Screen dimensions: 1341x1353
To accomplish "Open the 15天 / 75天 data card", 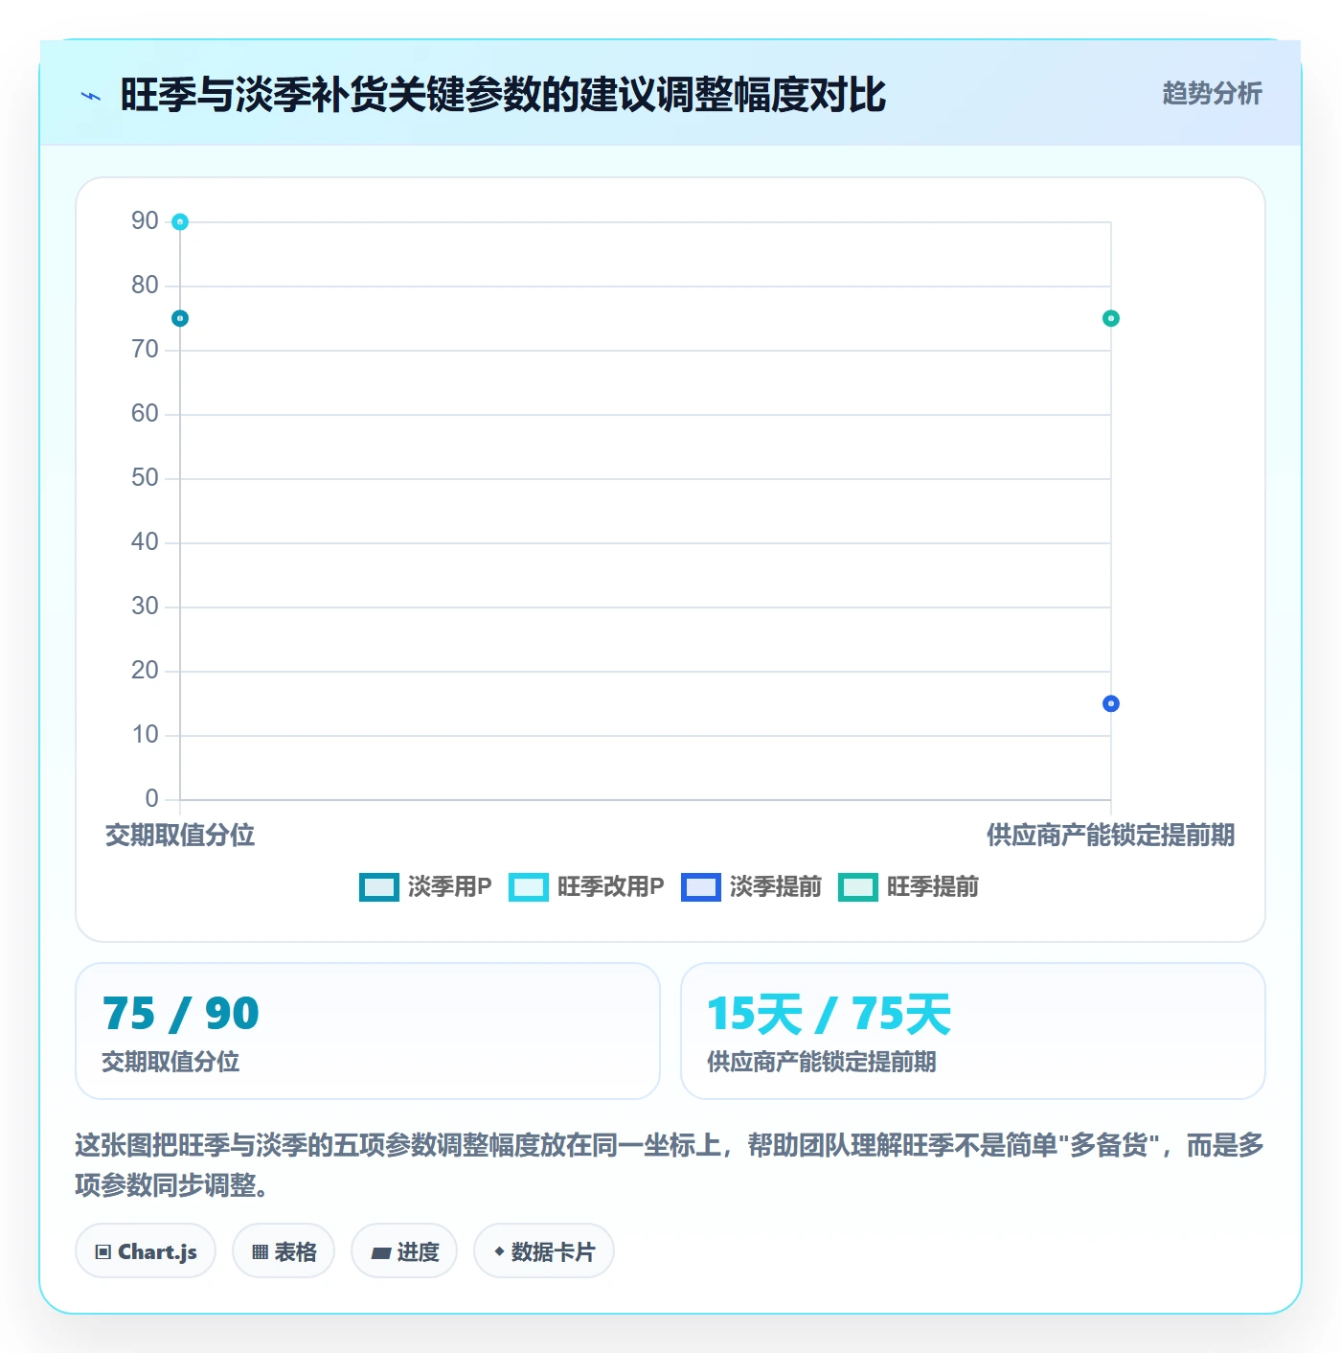I will coord(973,1031).
